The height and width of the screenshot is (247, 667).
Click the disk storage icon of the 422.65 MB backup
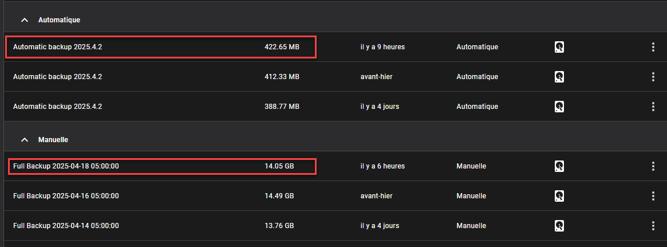coord(559,47)
